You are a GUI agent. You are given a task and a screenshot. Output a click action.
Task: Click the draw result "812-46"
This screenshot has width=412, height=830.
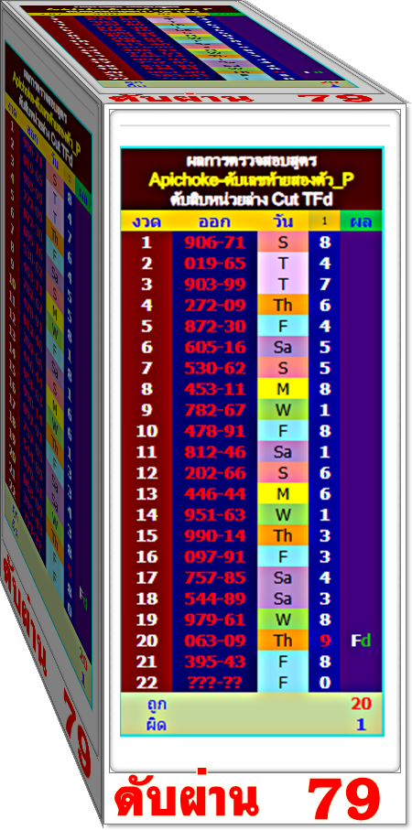click(214, 451)
